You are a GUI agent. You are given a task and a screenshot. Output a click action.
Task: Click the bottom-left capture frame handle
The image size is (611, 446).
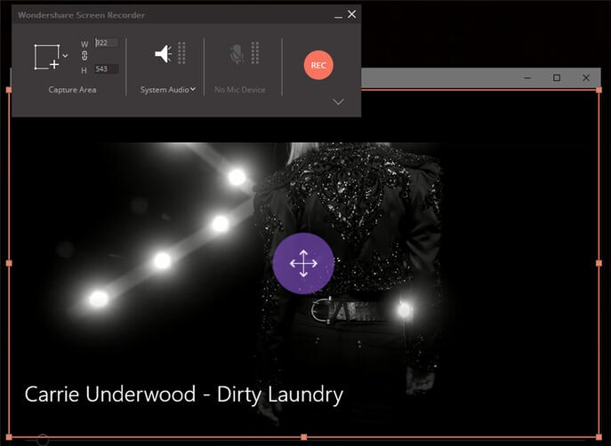[x=9, y=437]
